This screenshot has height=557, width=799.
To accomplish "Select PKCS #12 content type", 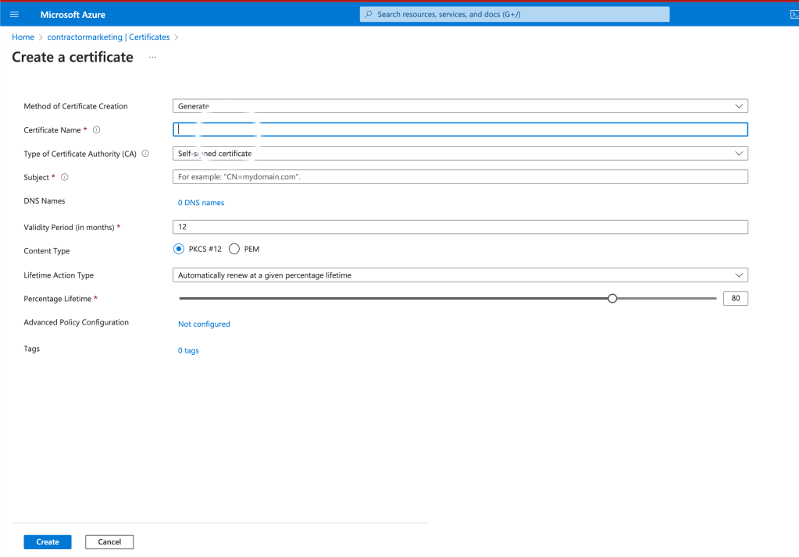I will click(x=178, y=249).
